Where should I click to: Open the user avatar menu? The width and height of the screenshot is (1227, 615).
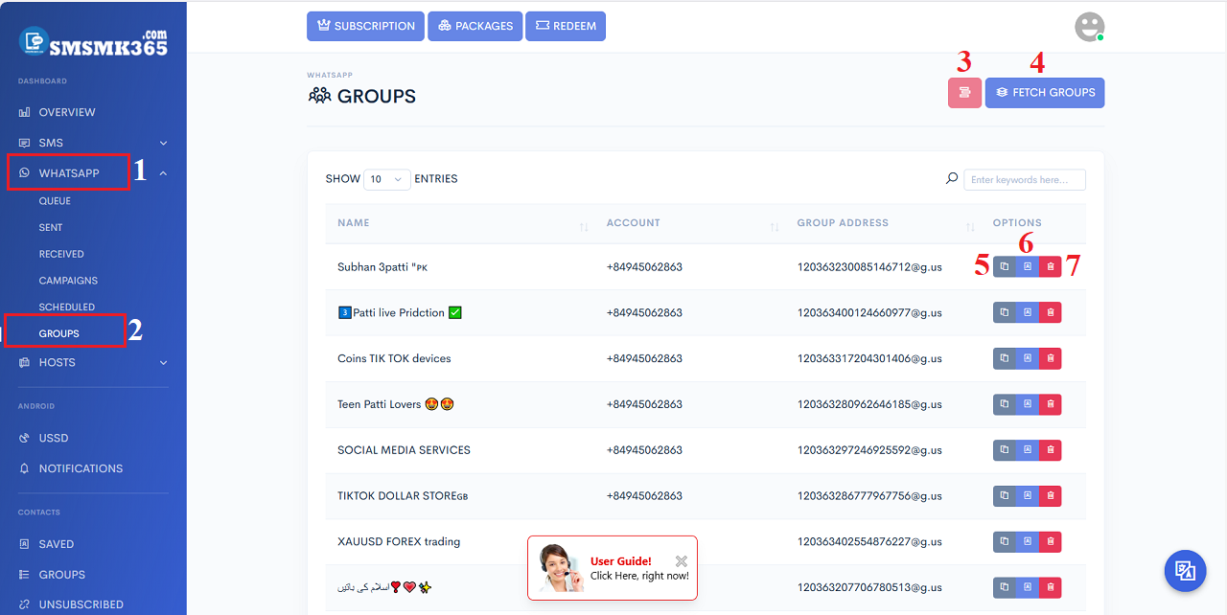pyautogui.click(x=1090, y=27)
